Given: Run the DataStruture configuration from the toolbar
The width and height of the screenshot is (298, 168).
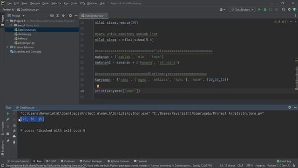Looking at the screenshot, I should click(259, 9).
